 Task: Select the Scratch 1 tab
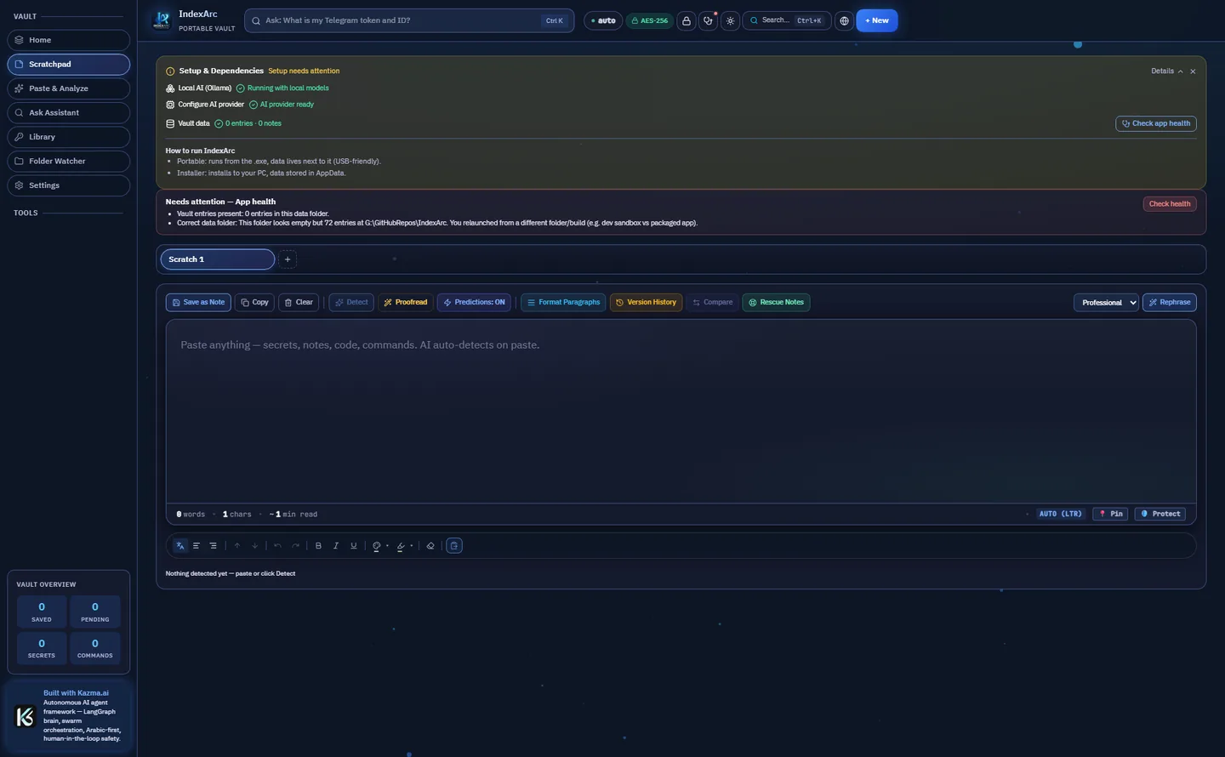[x=218, y=259]
